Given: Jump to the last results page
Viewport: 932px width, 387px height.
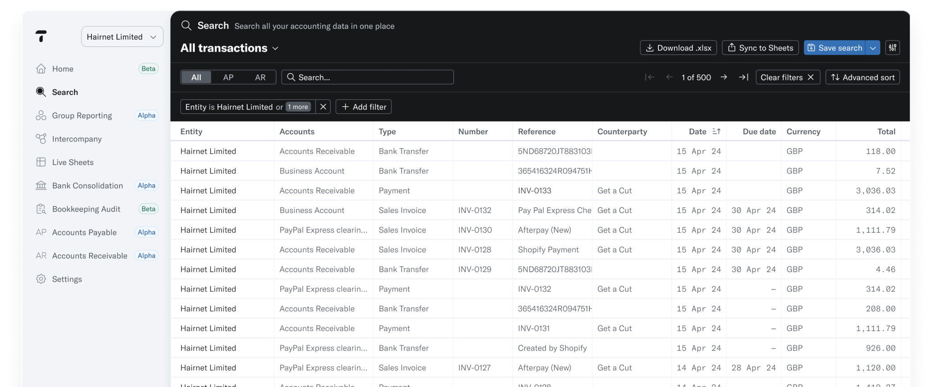Looking at the screenshot, I should [743, 77].
